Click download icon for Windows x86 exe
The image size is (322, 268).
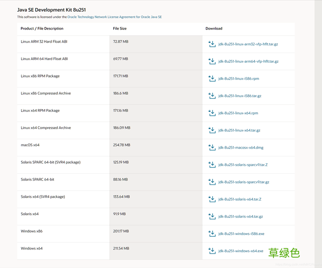click(212, 233)
